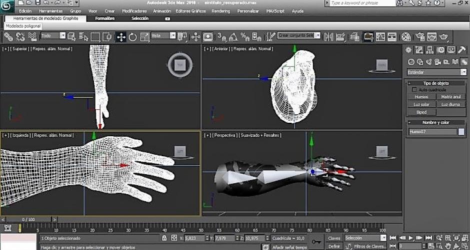Screen dimensions: 470x250
Task: Select the Move (Select and Move) tool
Action: pyautogui.click(x=121, y=37)
